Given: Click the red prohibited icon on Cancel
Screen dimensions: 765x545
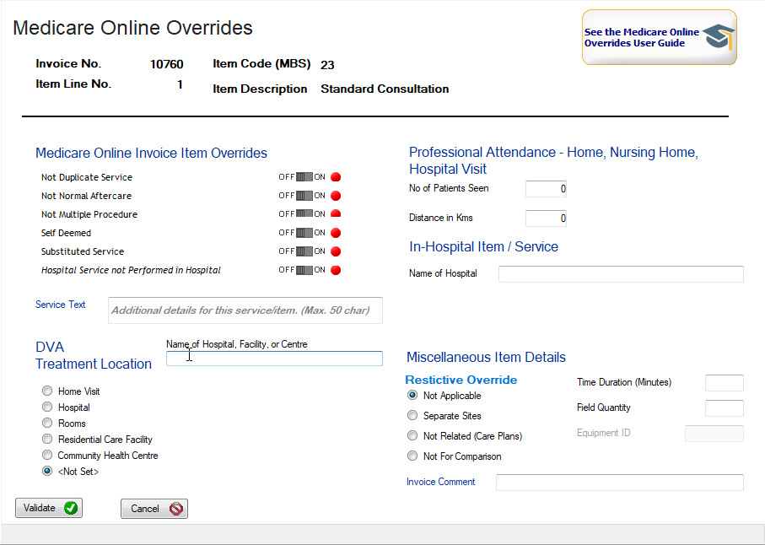Looking at the screenshot, I should coord(176,509).
